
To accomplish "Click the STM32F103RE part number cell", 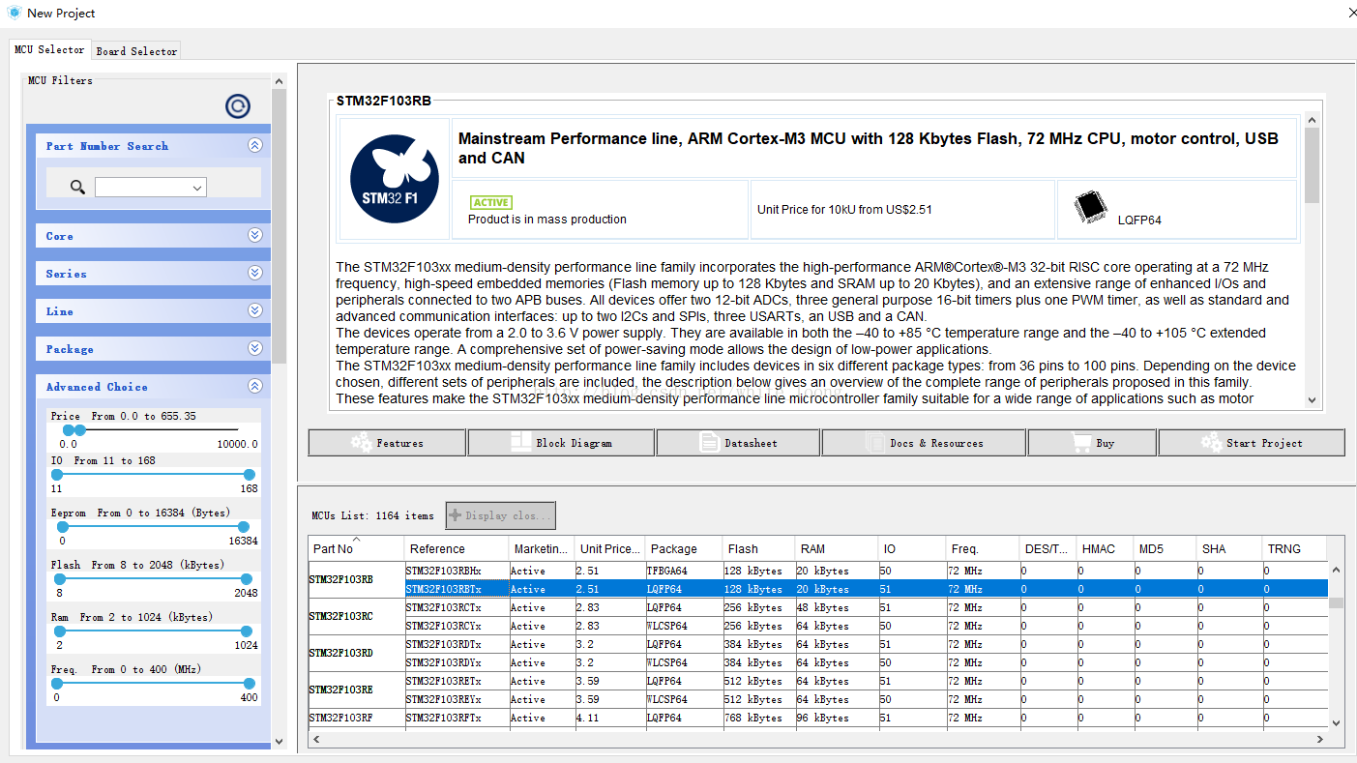I will (356, 690).
